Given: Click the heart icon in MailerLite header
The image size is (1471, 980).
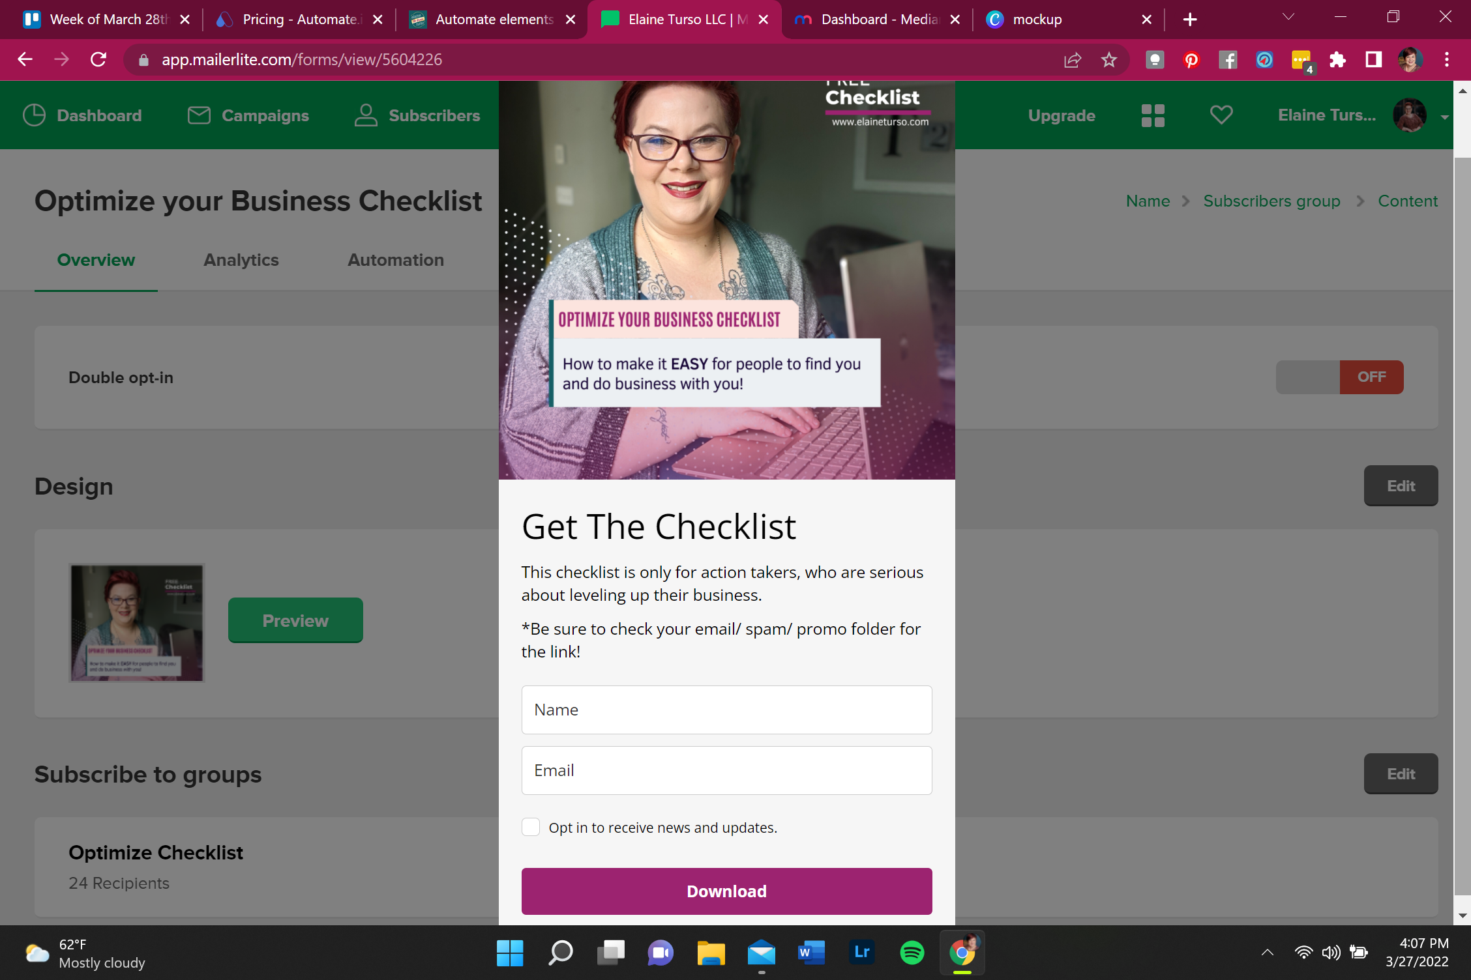Looking at the screenshot, I should (x=1221, y=115).
